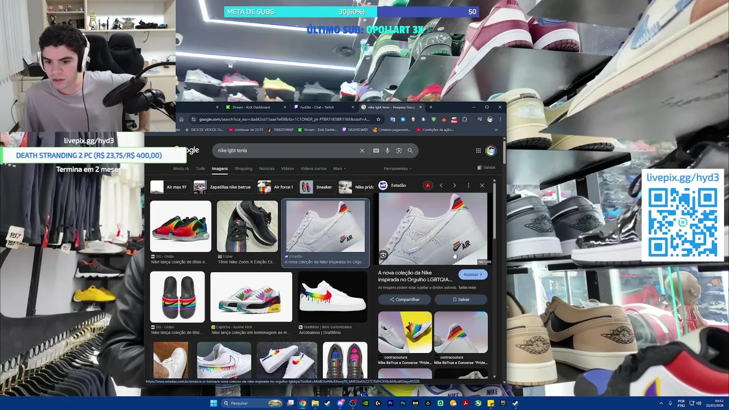Screen dimensions: 729x410
Task: Click the browser home button
Action: 182,119
